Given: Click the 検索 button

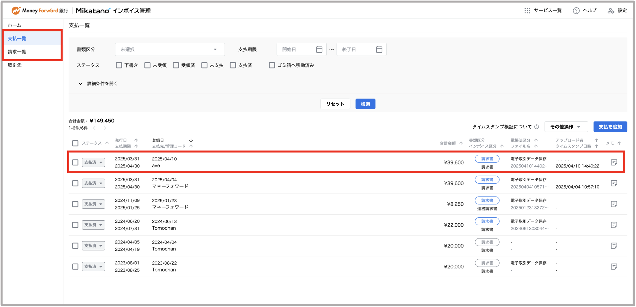Looking at the screenshot, I should (x=365, y=104).
